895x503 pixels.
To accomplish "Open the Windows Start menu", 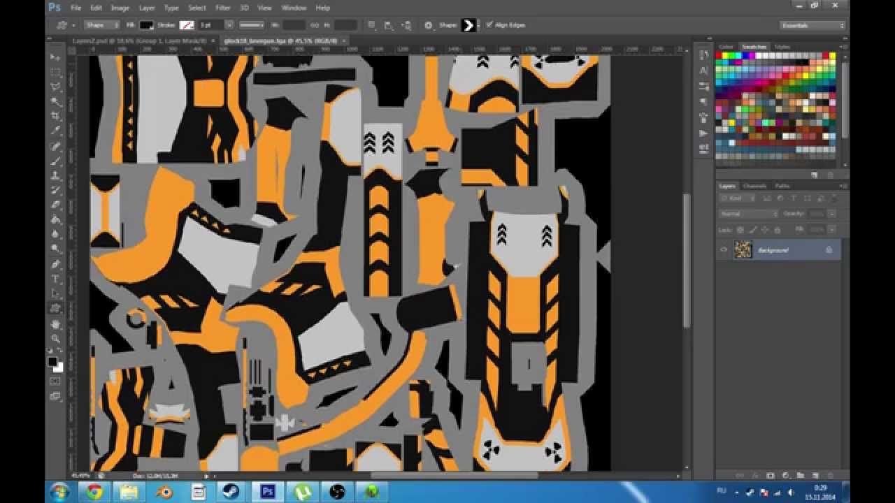I will (x=60, y=491).
